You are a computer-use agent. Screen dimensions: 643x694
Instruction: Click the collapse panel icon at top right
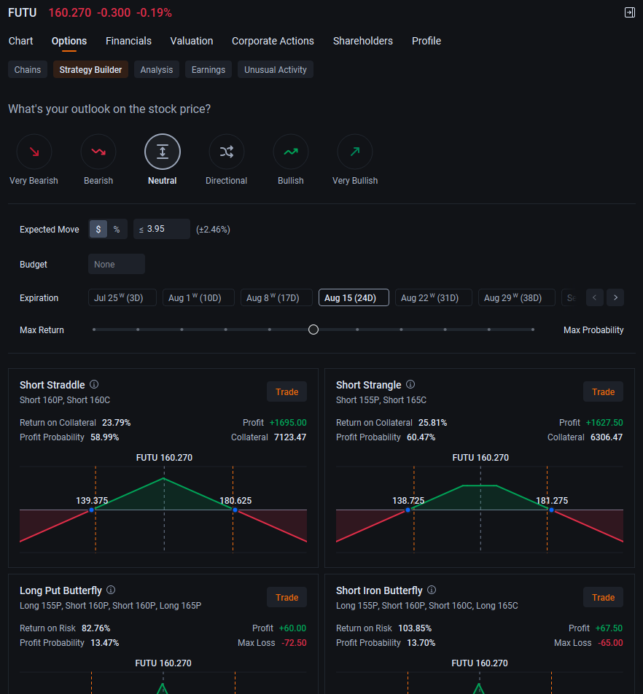[629, 12]
